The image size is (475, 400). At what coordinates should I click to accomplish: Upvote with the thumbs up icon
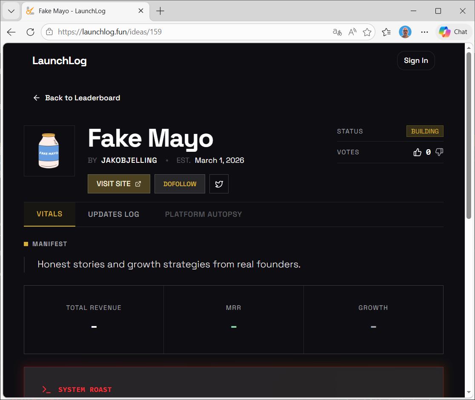pyautogui.click(x=418, y=152)
